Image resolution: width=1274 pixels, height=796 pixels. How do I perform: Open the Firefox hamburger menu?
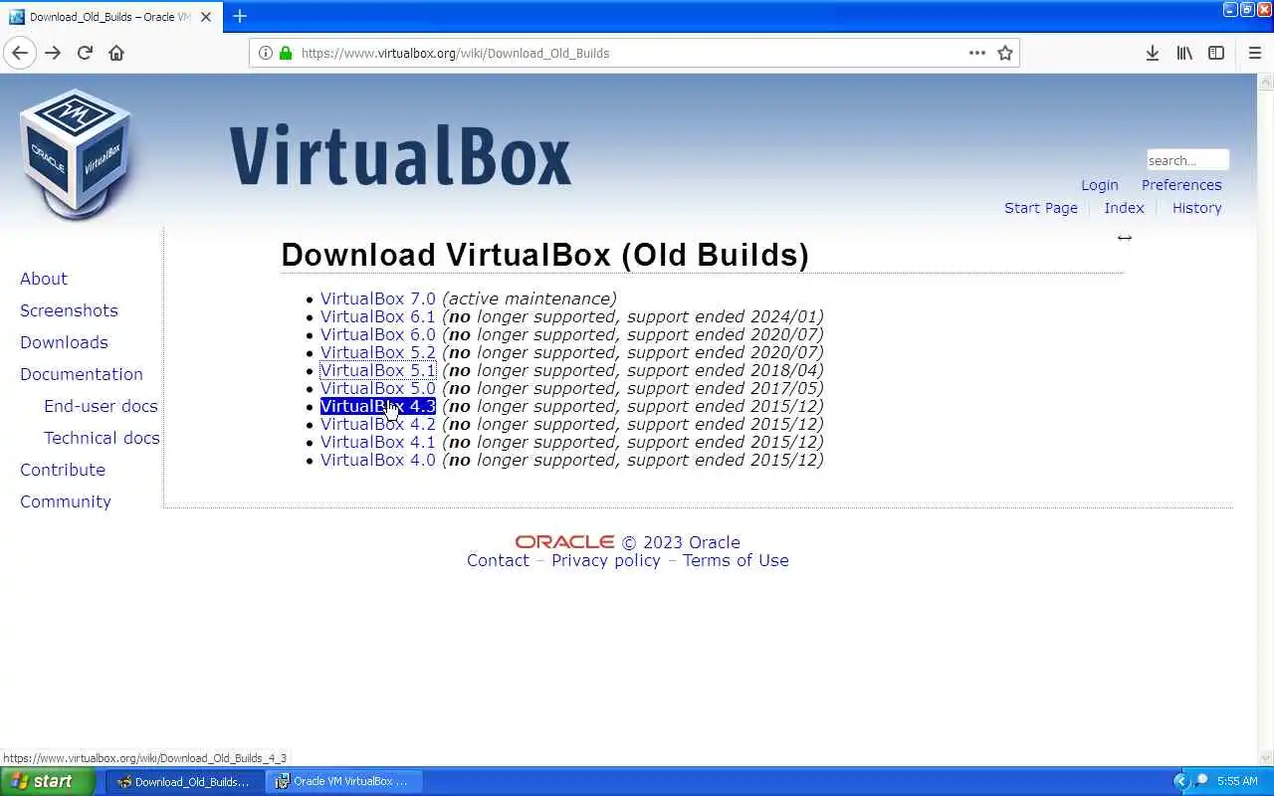tap(1254, 53)
